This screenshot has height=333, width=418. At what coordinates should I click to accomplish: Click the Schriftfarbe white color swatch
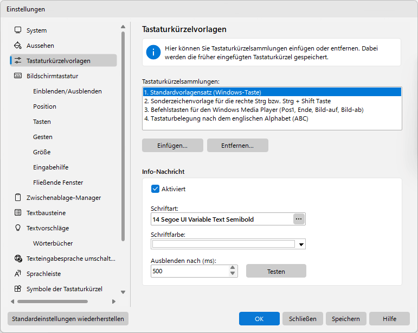tap(223, 244)
